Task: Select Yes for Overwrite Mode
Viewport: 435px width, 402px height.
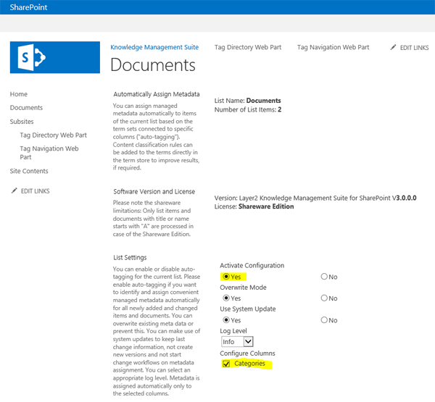Action: pos(226,298)
